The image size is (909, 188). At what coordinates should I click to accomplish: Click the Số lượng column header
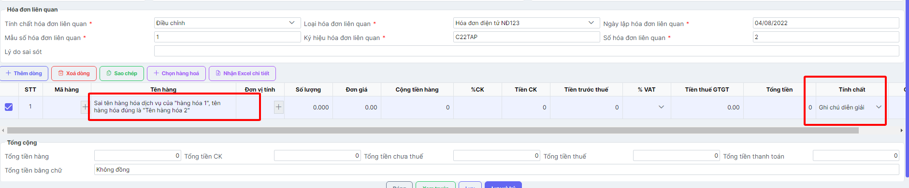click(308, 89)
